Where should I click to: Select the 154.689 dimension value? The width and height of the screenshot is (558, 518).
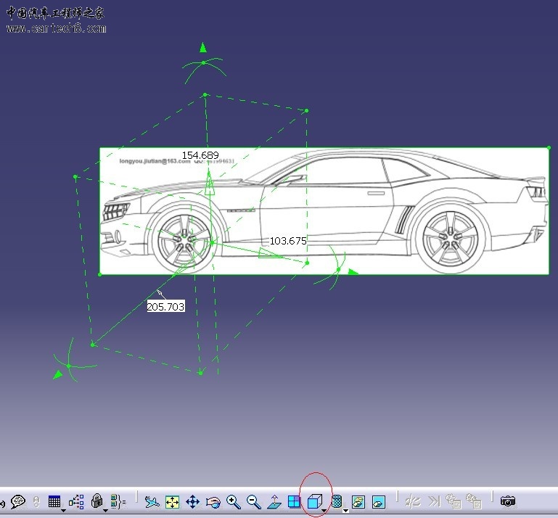(x=200, y=155)
